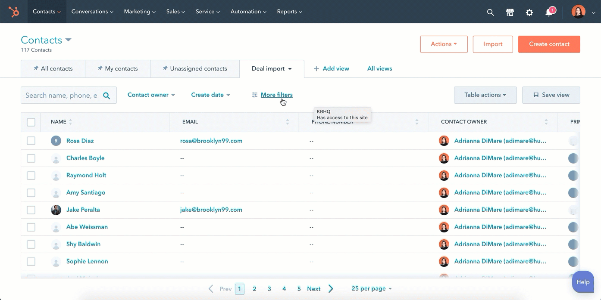Toggle the select-all checkbox in header
This screenshot has width=601, height=300.
pos(31,122)
